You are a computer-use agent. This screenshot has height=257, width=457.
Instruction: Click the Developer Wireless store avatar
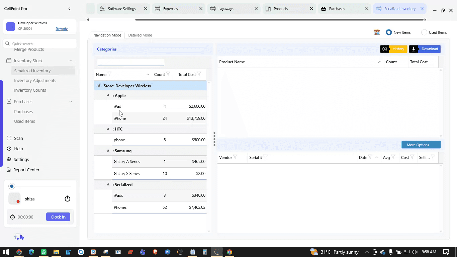coord(11,26)
